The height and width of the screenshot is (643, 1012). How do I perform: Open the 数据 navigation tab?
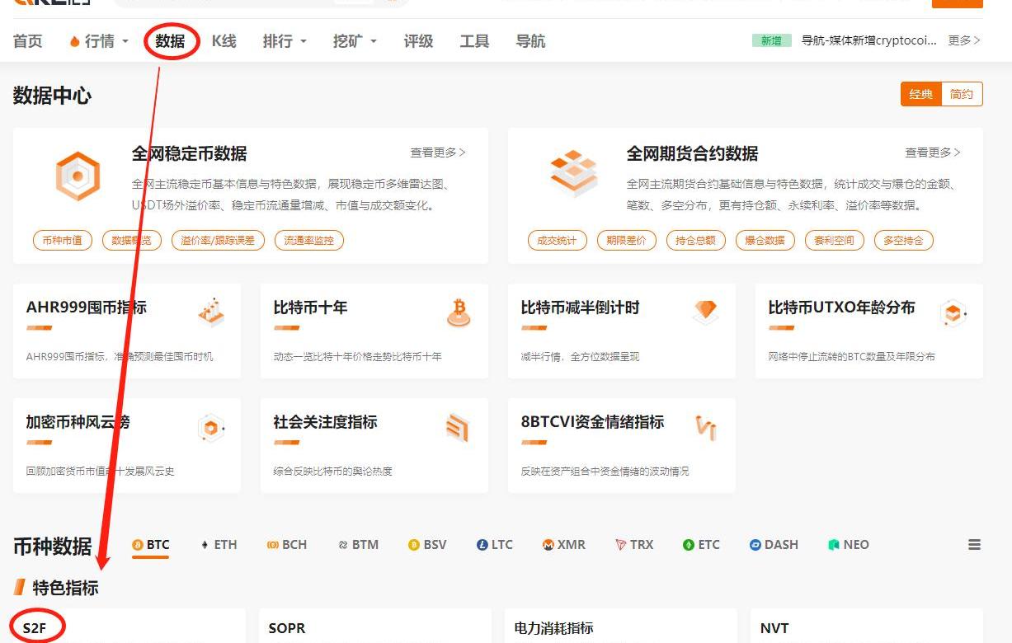click(x=171, y=41)
